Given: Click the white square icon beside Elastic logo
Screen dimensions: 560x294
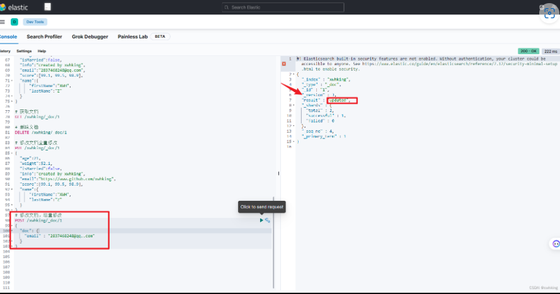Looking at the screenshot, I should [48, 7].
